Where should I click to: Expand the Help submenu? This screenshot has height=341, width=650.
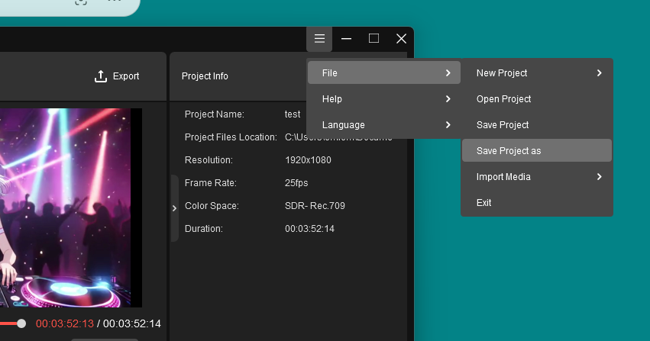[383, 99]
